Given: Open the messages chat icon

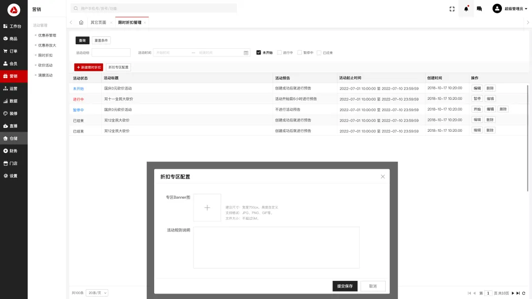Looking at the screenshot, I should point(479,9).
